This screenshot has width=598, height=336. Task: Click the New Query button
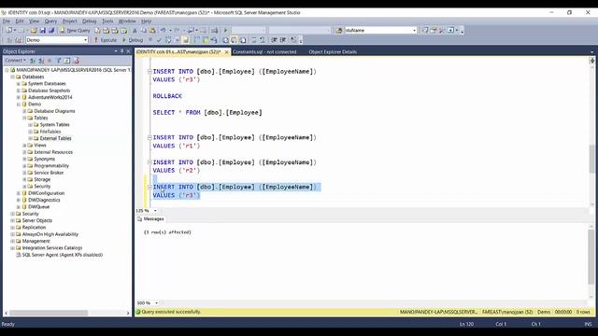(75, 30)
